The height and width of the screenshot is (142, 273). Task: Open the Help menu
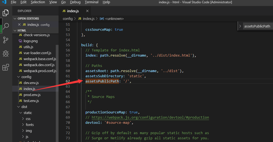pos(106,2)
